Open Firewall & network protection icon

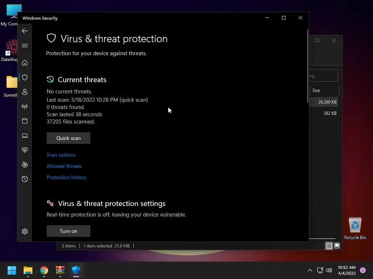pyautogui.click(x=25, y=106)
